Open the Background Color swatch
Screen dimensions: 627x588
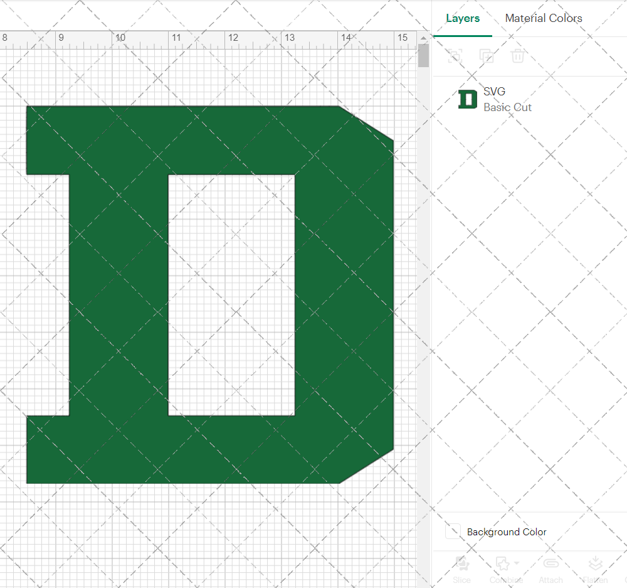[x=453, y=532]
